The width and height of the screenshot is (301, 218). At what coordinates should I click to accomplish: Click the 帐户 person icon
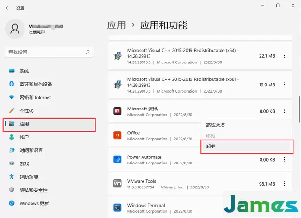tap(11, 137)
